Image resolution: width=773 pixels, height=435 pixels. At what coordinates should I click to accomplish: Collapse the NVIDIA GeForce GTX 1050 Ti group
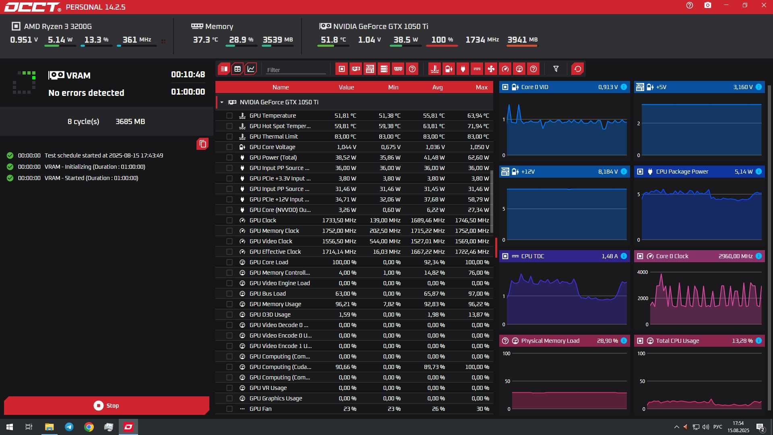pos(222,102)
